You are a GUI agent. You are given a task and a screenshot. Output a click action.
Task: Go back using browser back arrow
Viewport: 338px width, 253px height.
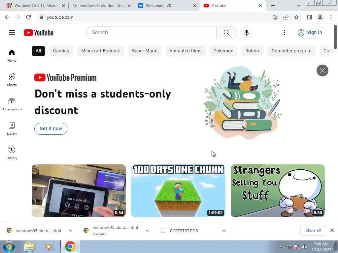coord(7,17)
